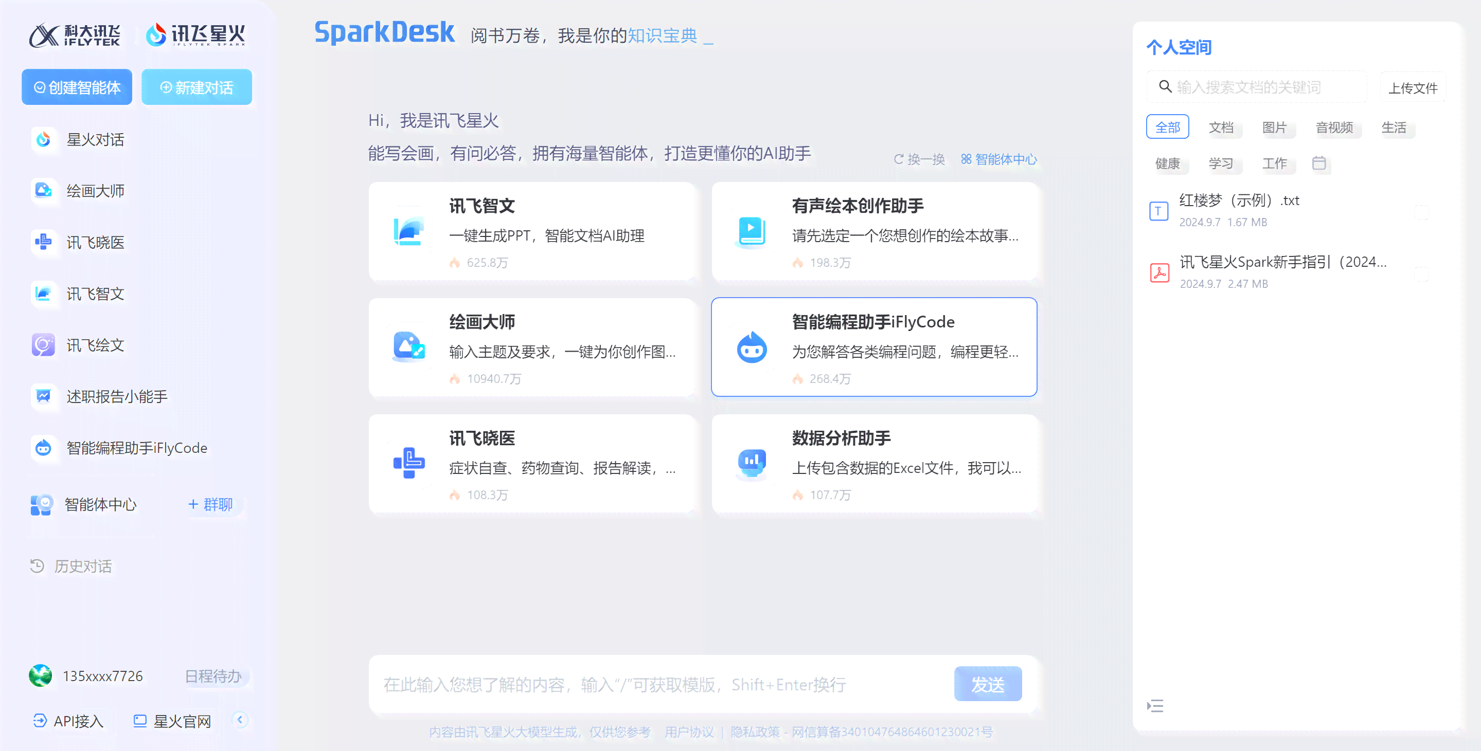This screenshot has height=751, width=1481.
Task: Click the 群聊 add button
Action: coord(210,504)
